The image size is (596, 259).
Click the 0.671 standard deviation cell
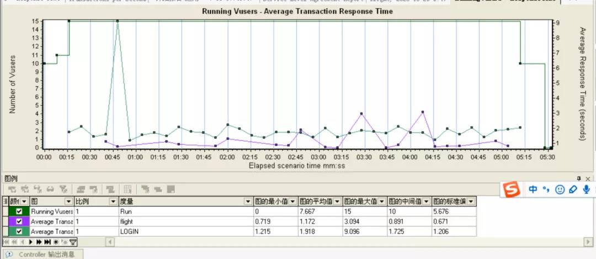pos(454,221)
